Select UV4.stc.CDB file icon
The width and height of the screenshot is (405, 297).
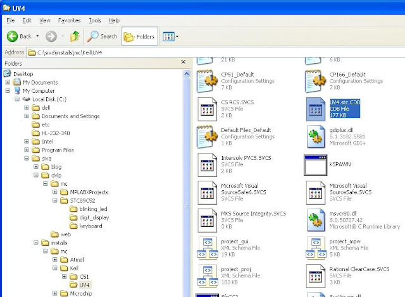point(316,109)
